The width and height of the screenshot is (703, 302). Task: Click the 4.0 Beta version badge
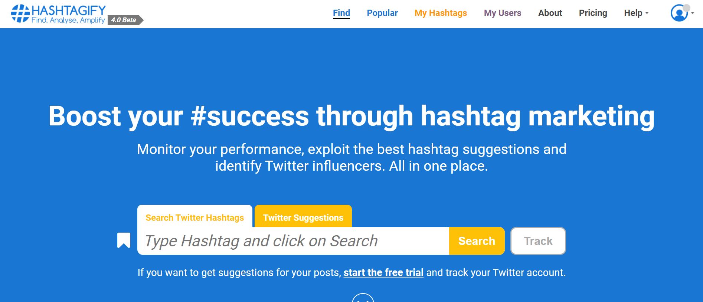(x=125, y=20)
